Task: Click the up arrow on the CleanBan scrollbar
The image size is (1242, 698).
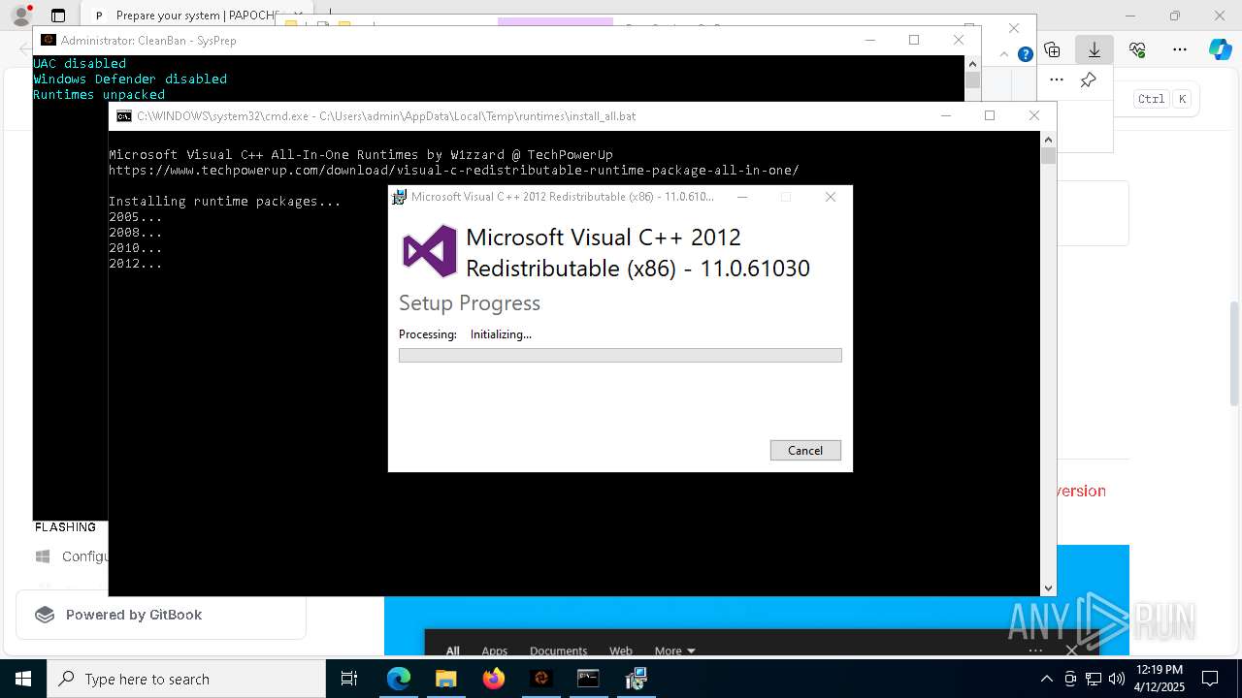Action: (973, 64)
